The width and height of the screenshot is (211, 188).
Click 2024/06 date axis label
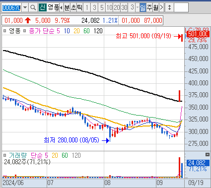pyautogui.click(x=13, y=183)
